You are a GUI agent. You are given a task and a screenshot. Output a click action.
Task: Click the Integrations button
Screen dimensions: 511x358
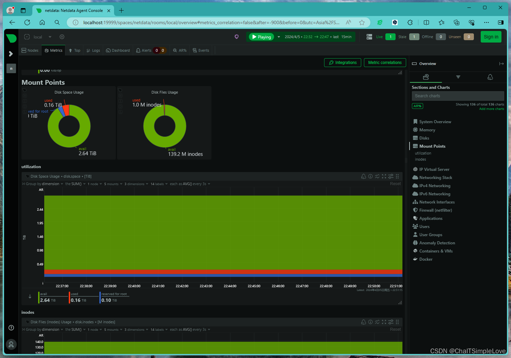pos(342,63)
